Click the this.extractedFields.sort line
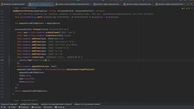 [67, 17]
